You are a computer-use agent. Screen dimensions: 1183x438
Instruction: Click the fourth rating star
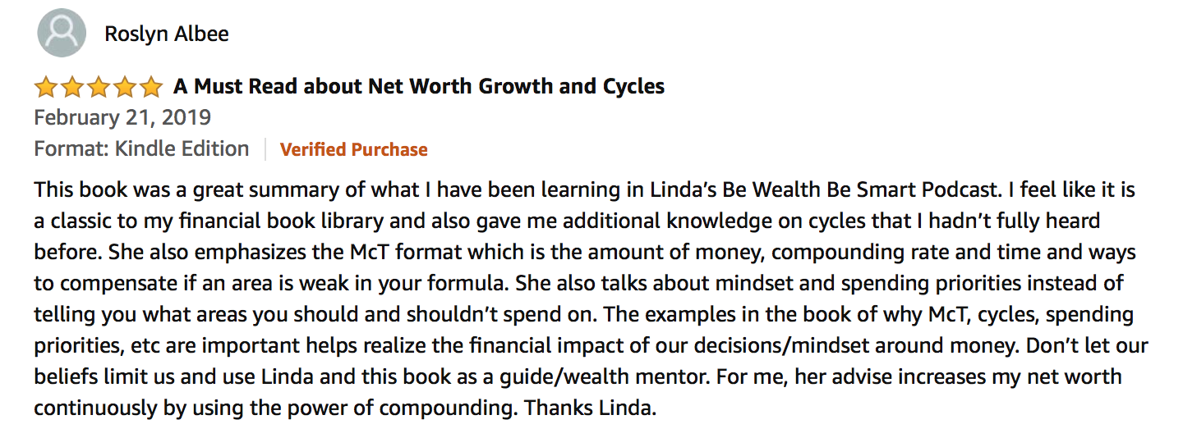125,86
